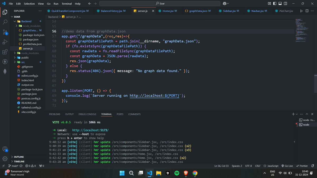Open the Search sidebar
The width and height of the screenshot is (317, 178).
[5, 22]
